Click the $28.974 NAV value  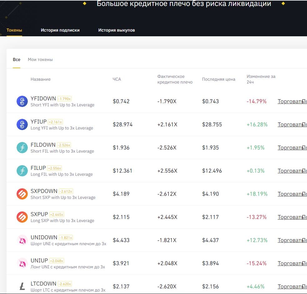click(122, 124)
